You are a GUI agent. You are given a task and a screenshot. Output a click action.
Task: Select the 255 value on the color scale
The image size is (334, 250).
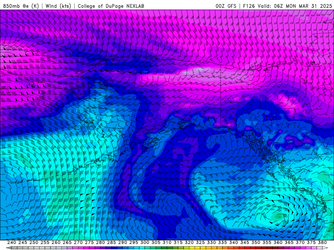pyautogui.click(x=45, y=242)
